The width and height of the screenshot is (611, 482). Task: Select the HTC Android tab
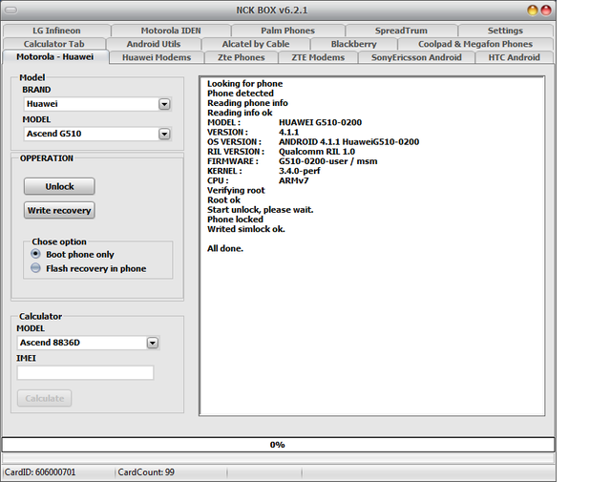pos(514,57)
